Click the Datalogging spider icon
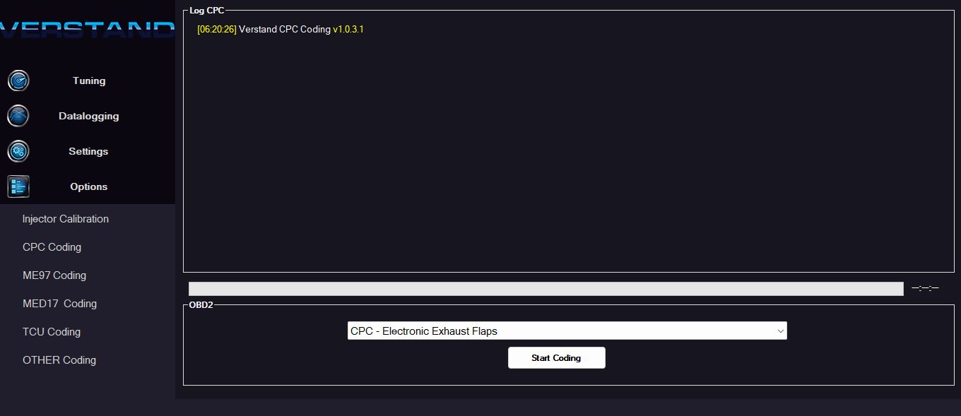Screen dimensions: 961x416 pos(18,116)
